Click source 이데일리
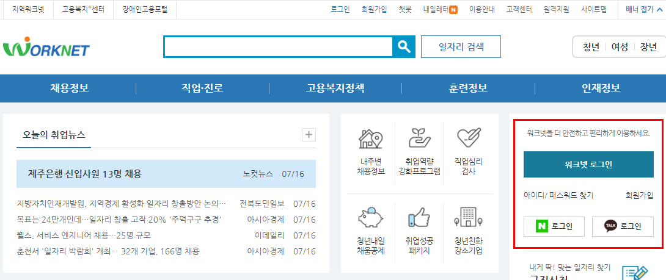Image resolution: width=666 pixels, height=280 pixels. 269,235
